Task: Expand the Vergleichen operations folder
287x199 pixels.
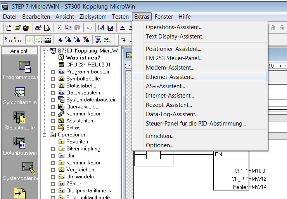Action: tap(53, 170)
